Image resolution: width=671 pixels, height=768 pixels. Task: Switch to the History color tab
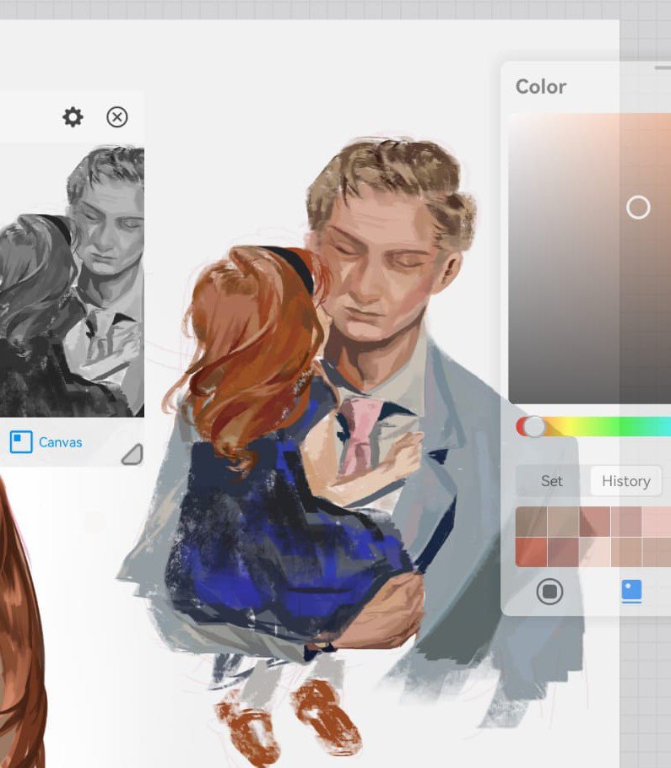626,481
